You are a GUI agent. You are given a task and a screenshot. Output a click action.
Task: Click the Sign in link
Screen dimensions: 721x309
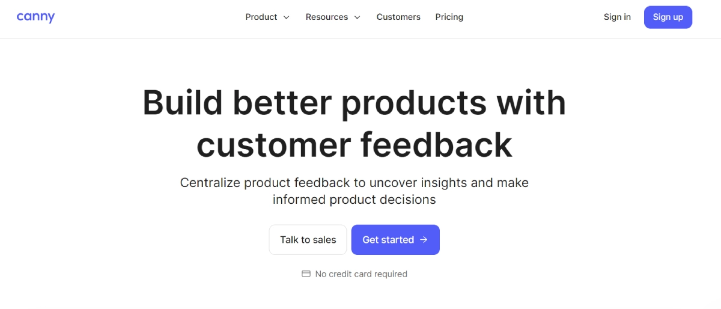click(x=617, y=17)
